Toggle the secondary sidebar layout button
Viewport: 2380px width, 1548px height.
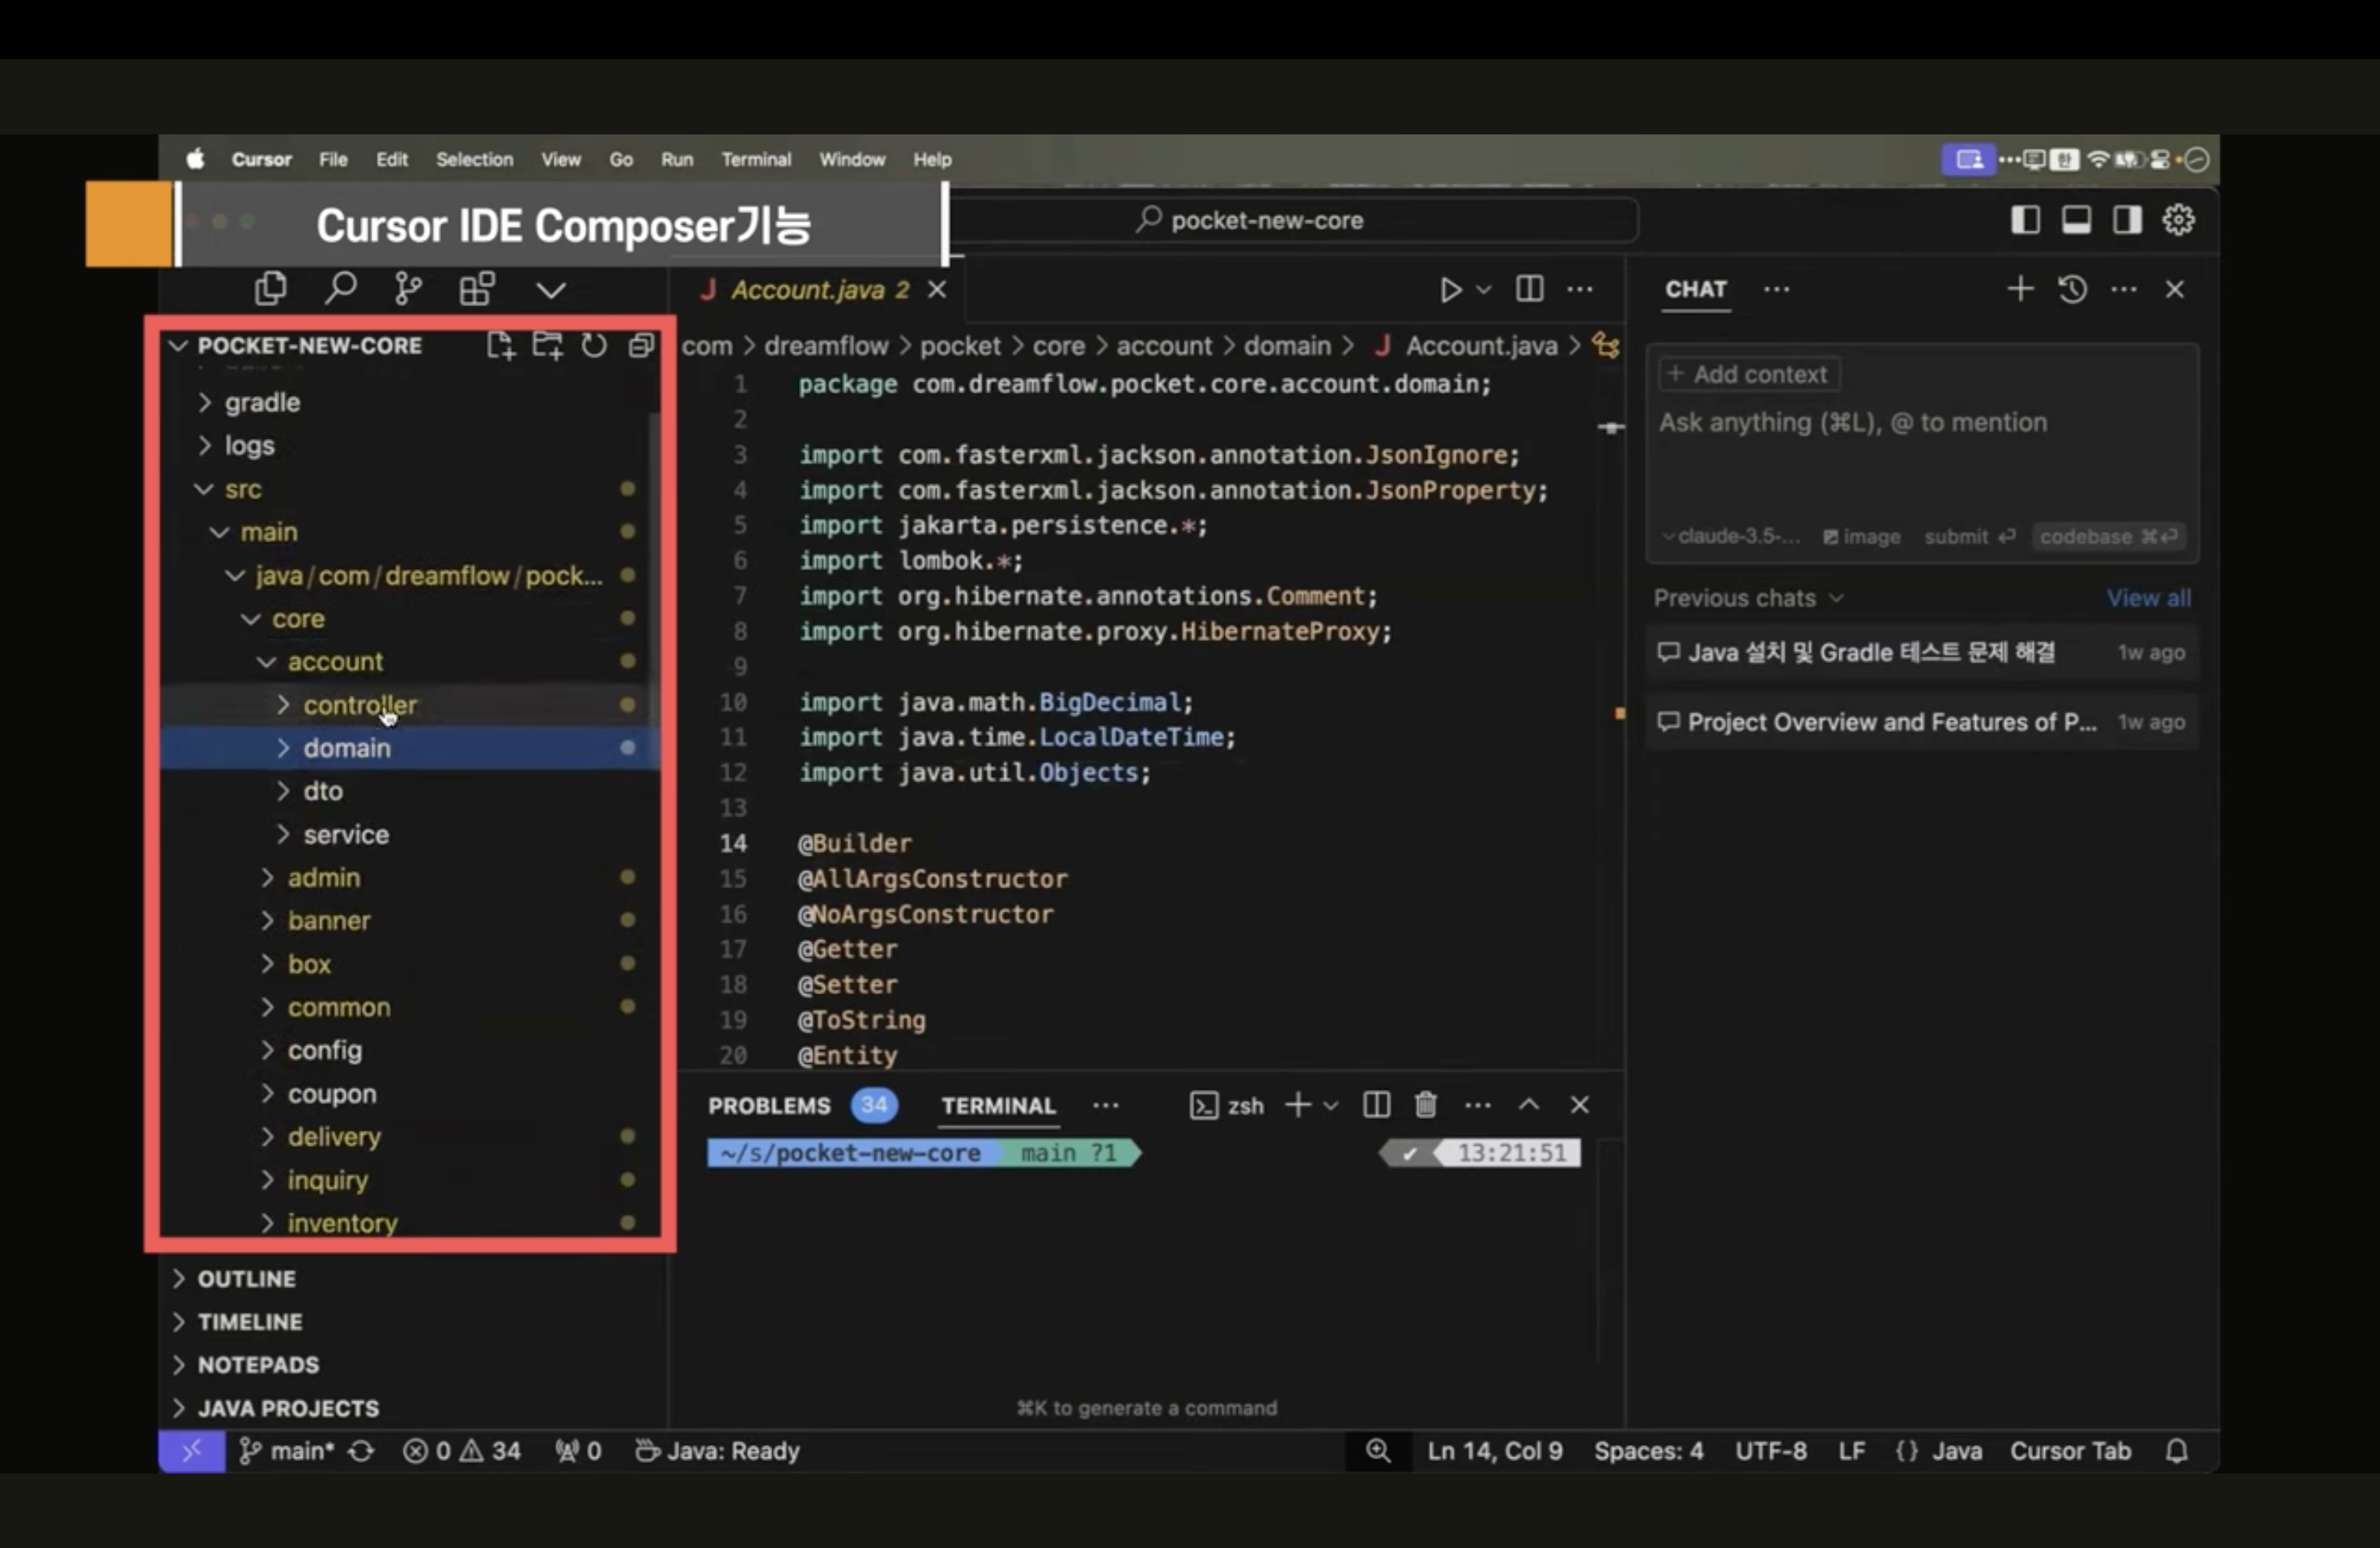tap(2127, 220)
